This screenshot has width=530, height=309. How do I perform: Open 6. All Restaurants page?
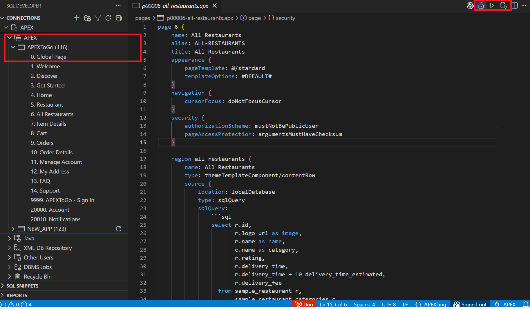[52, 114]
